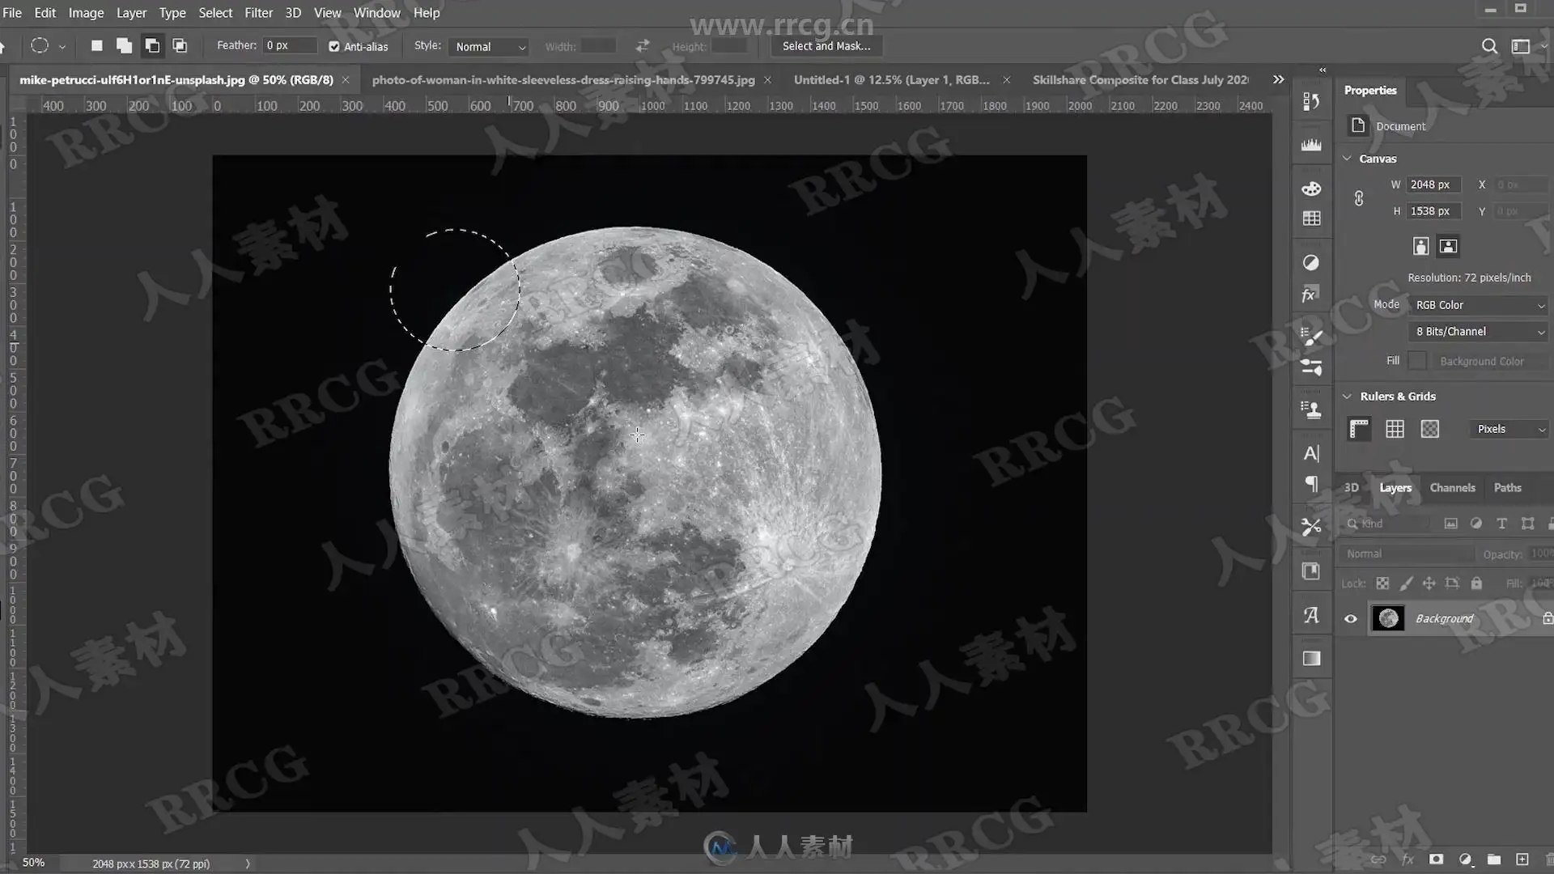Open the Swatches grid panel icon

click(x=1311, y=218)
